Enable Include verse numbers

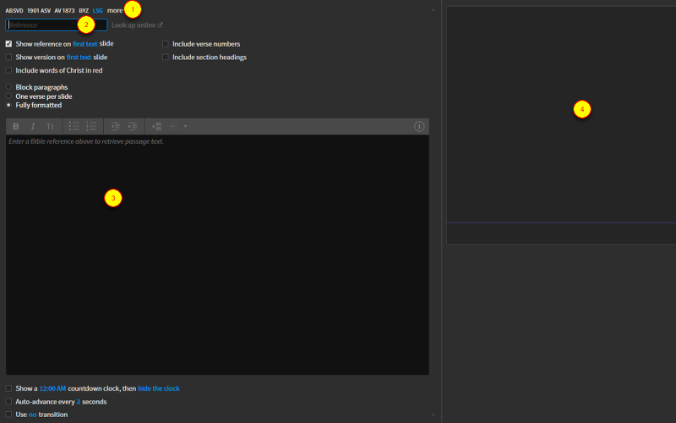pyautogui.click(x=166, y=44)
